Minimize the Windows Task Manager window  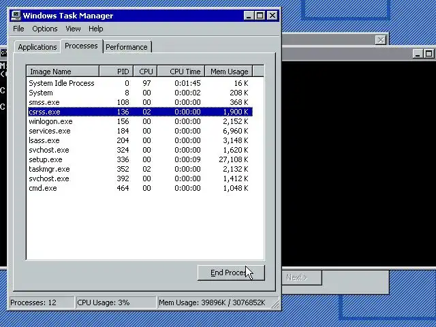[249, 15]
